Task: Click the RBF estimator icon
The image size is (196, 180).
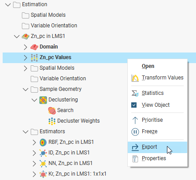Action: tap(43, 142)
